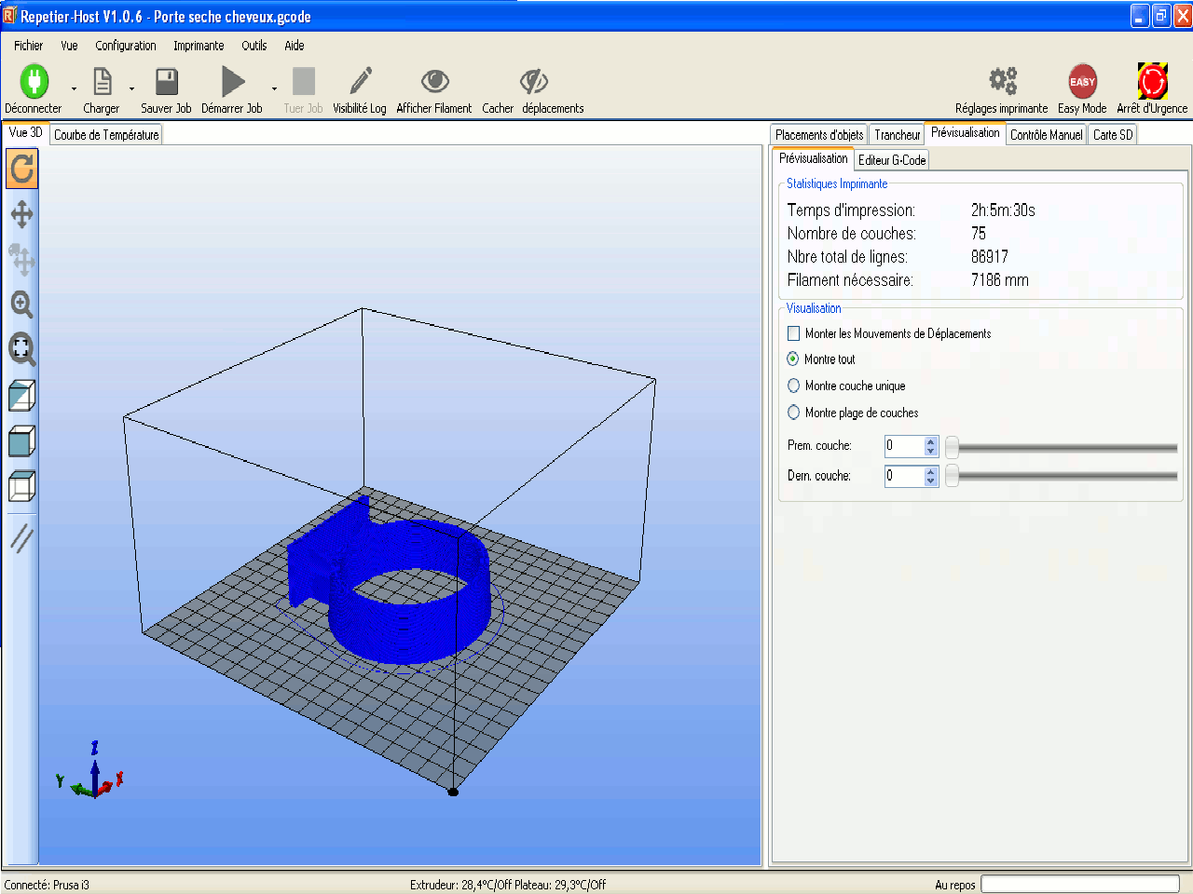Expand the Charger dropdown arrow
This screenshot has width=1193, height=894.
click(x=131, y=89)
